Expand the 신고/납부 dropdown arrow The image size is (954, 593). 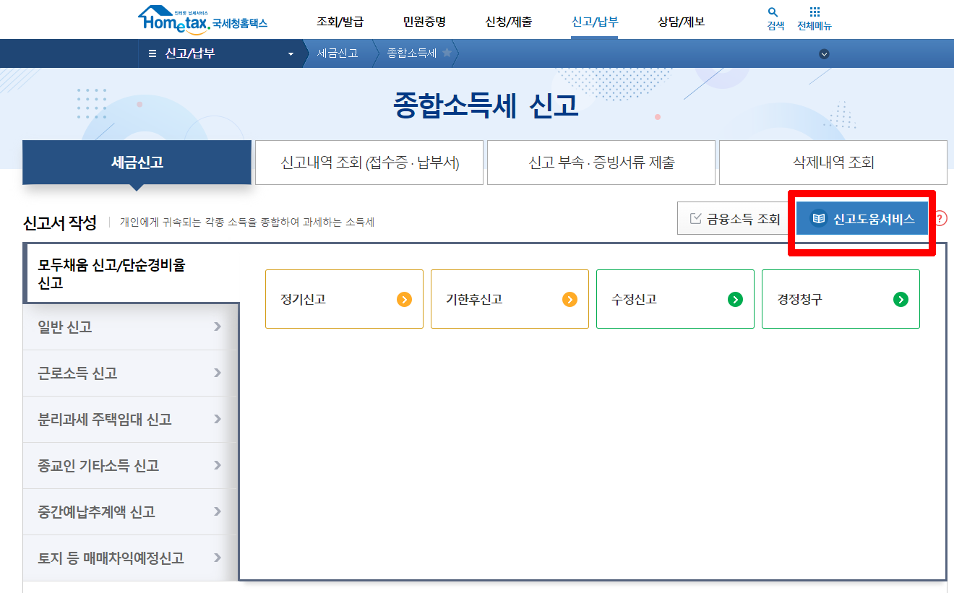(x=291, y=54)
